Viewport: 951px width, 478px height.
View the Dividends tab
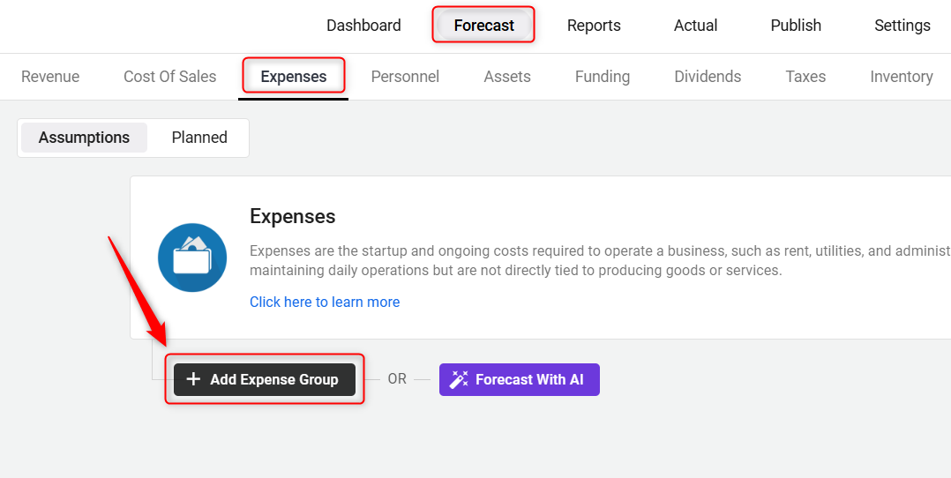(708, 77)
